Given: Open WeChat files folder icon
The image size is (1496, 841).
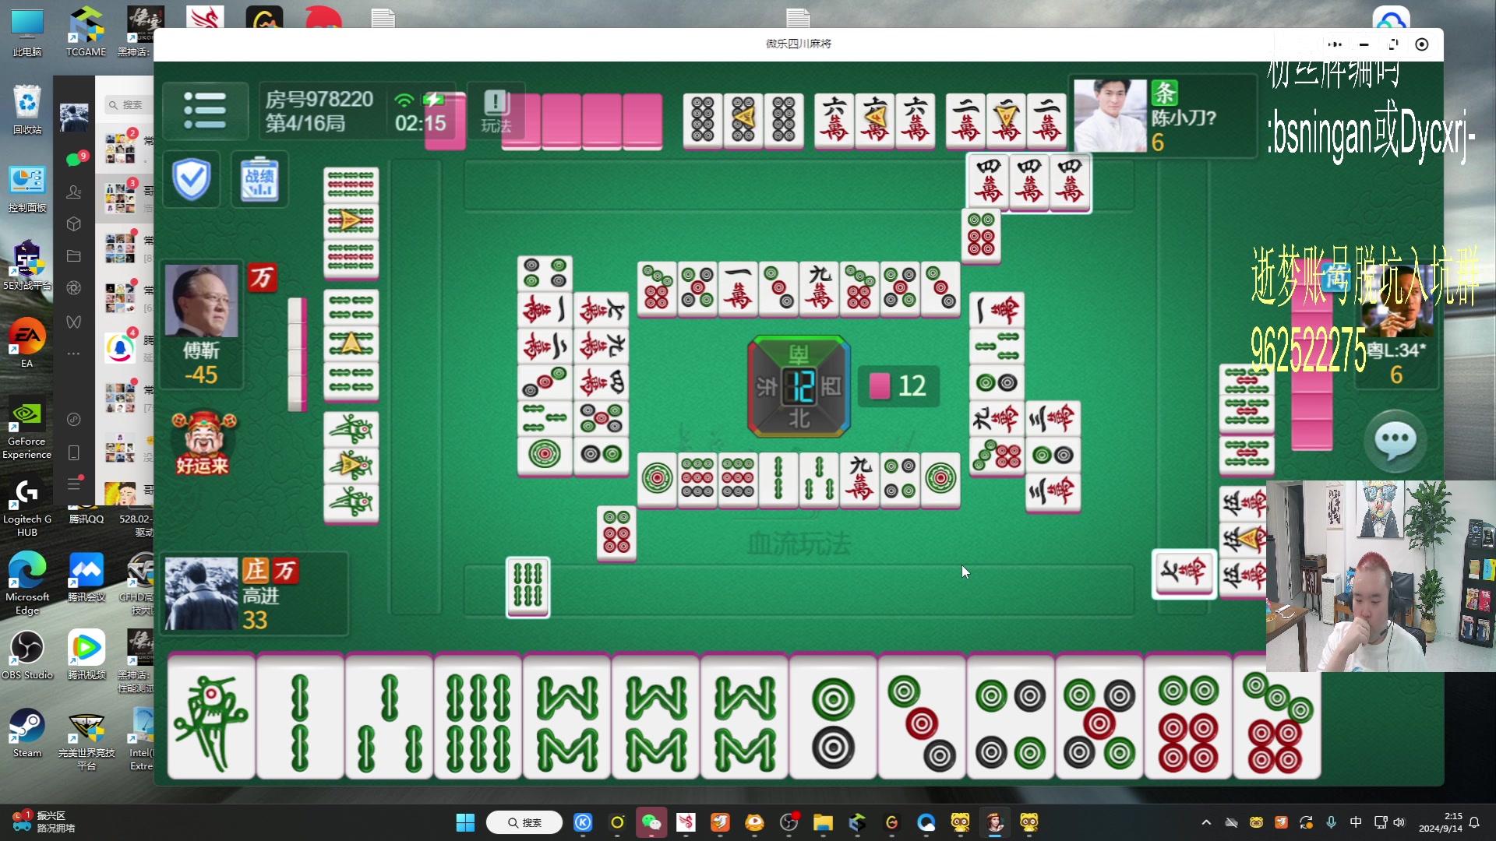Looking at the screenshot, I should tap(74, 256).
